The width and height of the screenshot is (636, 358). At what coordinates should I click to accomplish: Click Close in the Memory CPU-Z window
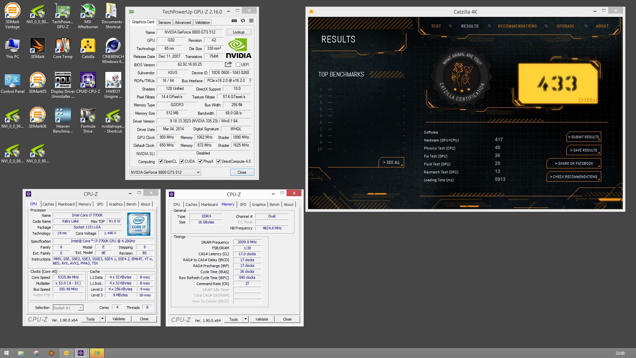(x=287, y=319)
